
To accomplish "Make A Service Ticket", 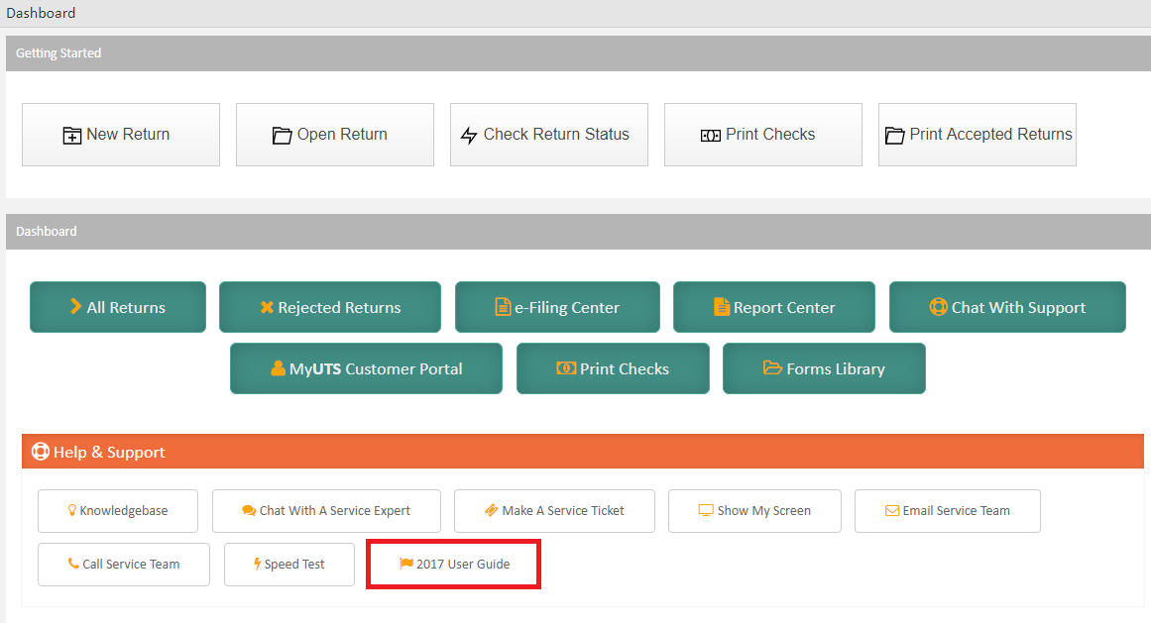I will (554, 510).
